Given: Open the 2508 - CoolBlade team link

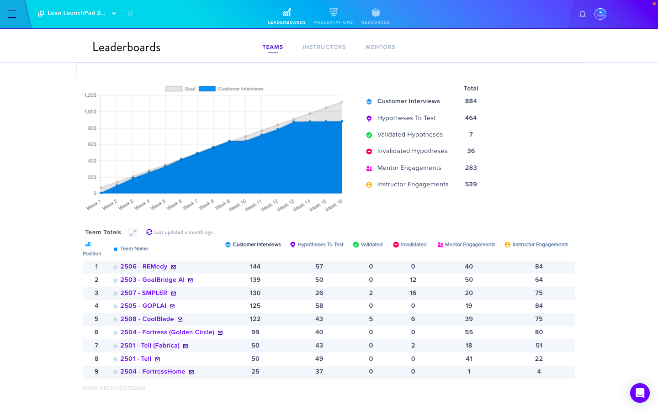Looking at the screenshot, I should pyautogui.click(x=147, y=319).
